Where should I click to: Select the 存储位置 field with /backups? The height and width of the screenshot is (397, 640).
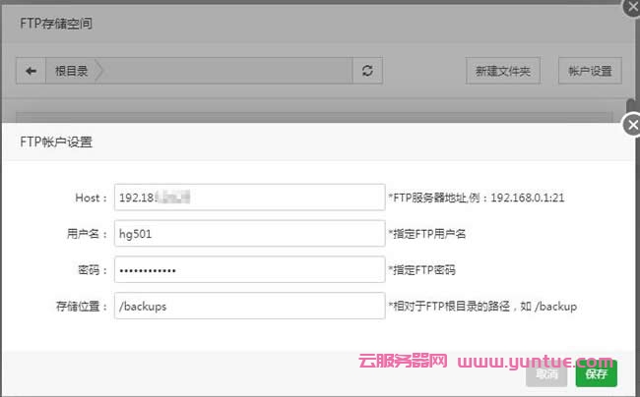(x=248, y=306)
